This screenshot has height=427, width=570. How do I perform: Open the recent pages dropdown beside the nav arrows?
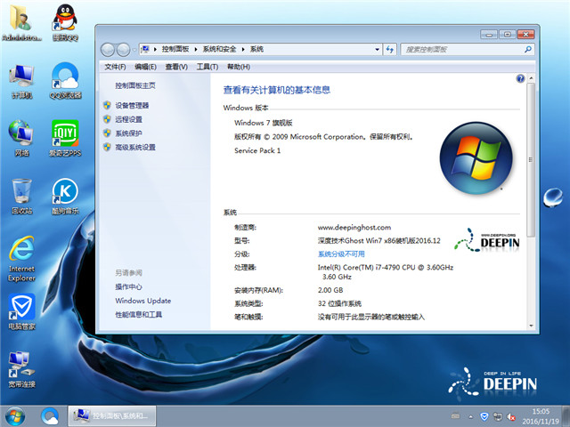pyautogui.click(x=134, y=50)
